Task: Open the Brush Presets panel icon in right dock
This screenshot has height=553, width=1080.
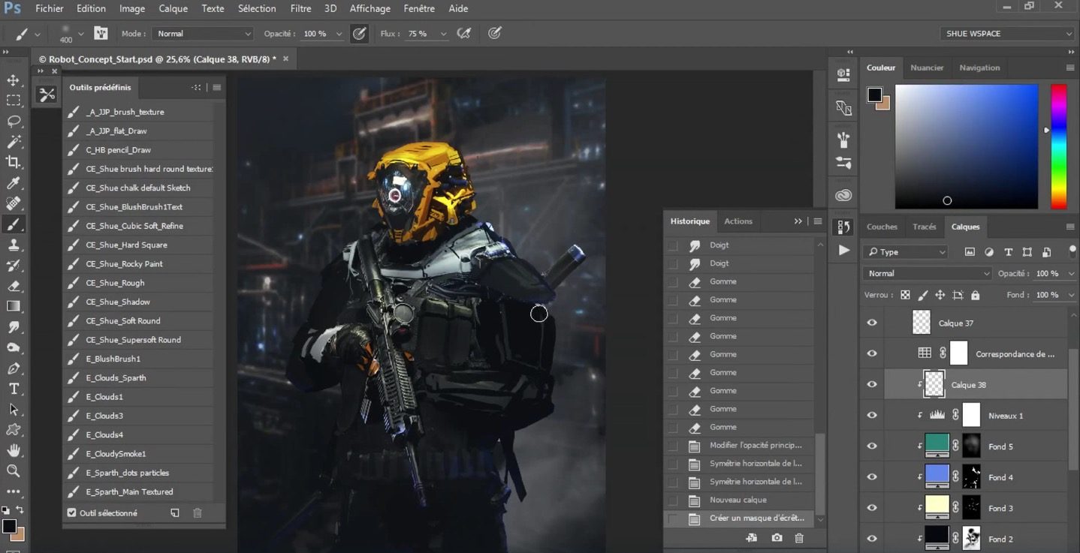Action: click(x=843, y=140)
